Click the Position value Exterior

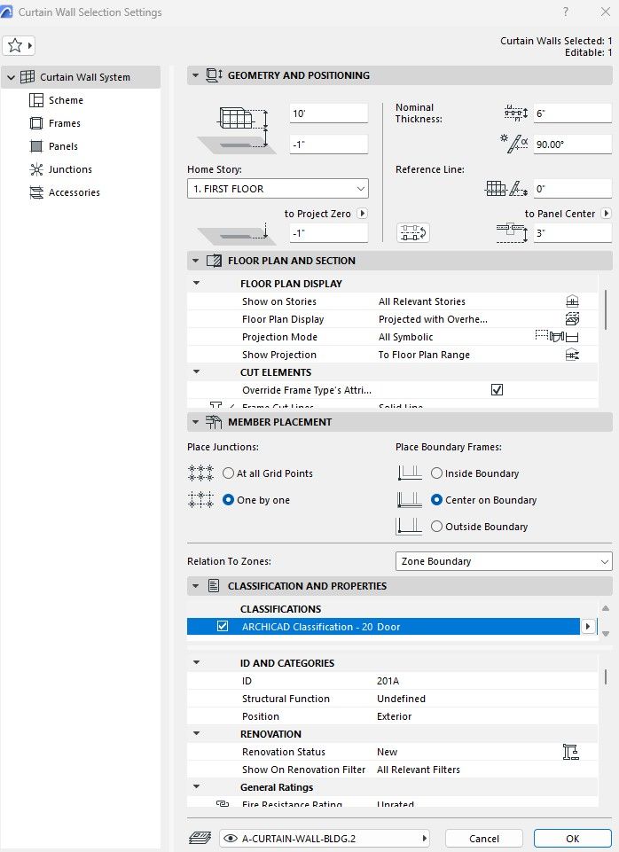coord(394,716)
